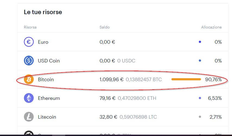The height and width of the screenshot is (136, 232).
Task: Open the orange Bitcoin logo icon
Action: pos(29,79)
